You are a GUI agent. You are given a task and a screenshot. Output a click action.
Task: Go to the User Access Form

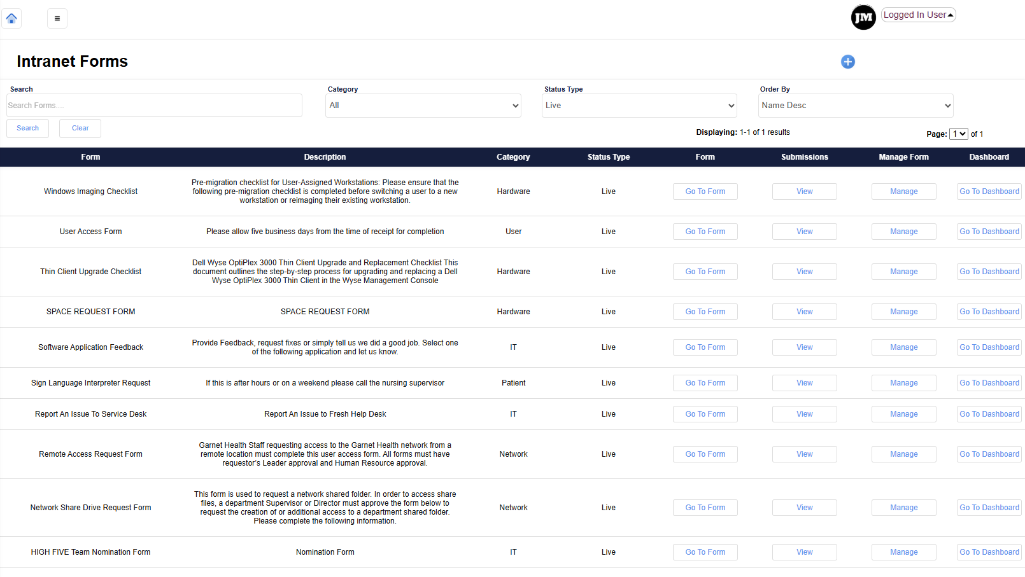point(705,232)
